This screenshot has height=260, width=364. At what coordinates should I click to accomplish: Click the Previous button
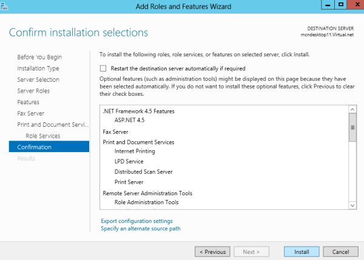point(212,252)
